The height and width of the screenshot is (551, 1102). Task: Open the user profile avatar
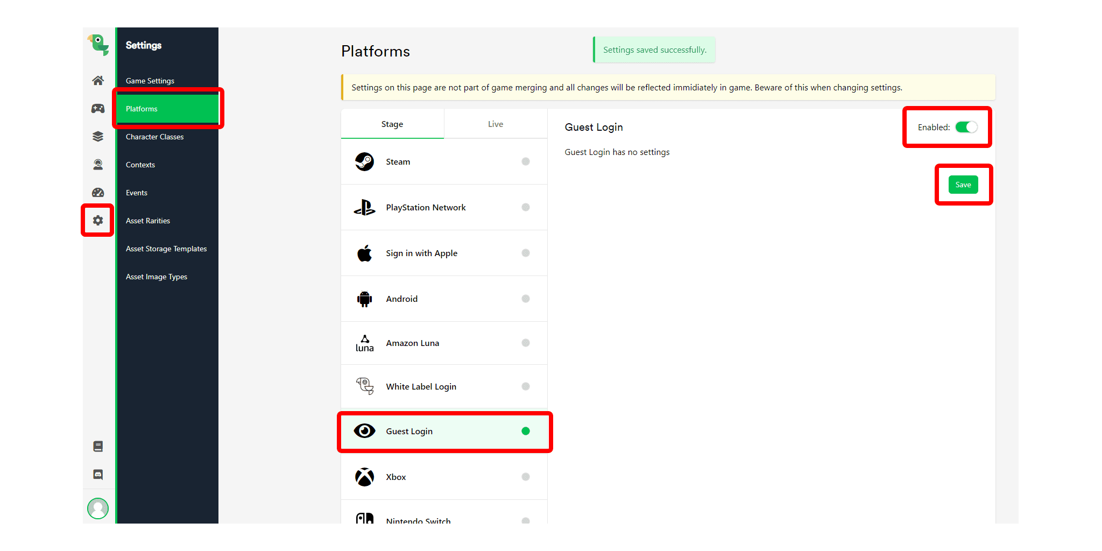point(98,508)
